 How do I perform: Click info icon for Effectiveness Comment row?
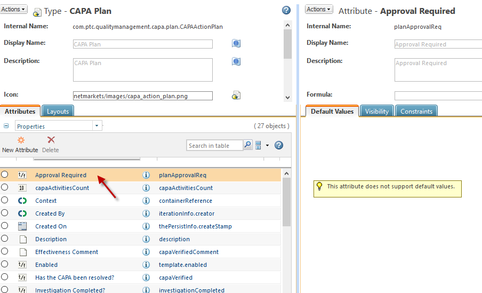coord(146,252)
